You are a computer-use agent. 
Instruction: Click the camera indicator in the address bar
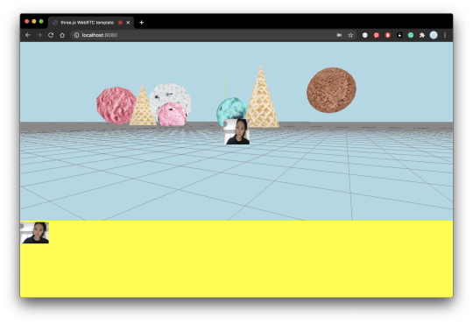click(x=339, y=35)
